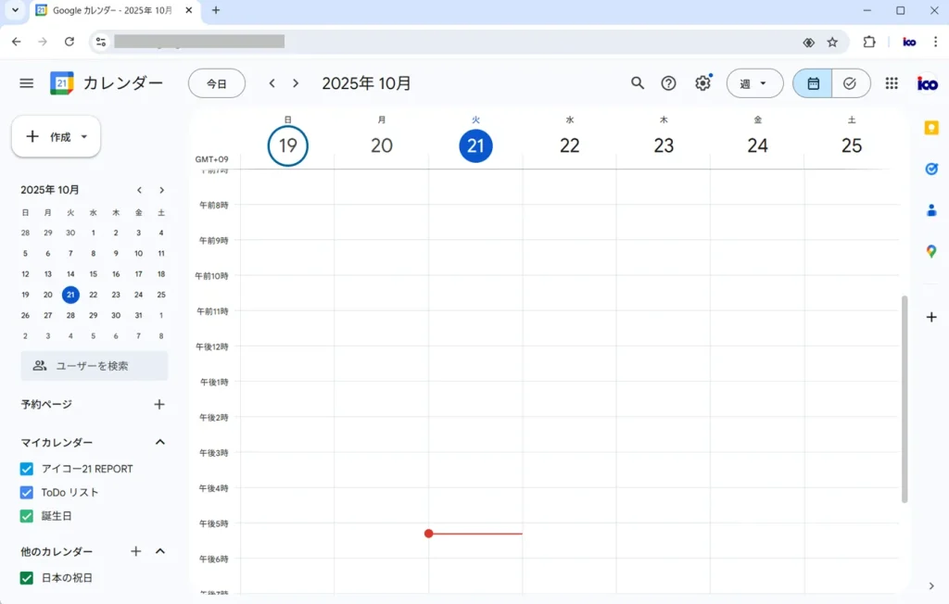The height and width of the screenshot is (604, 949).
Task: Disable the 日本の祝日 calendar checkbox
Action: tap(27, 578)
